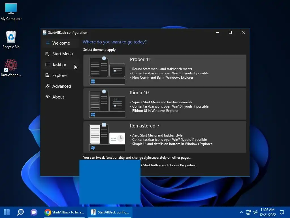The image size is (290, 218).
Task: Show the About page
Action: tap(61, 97)
